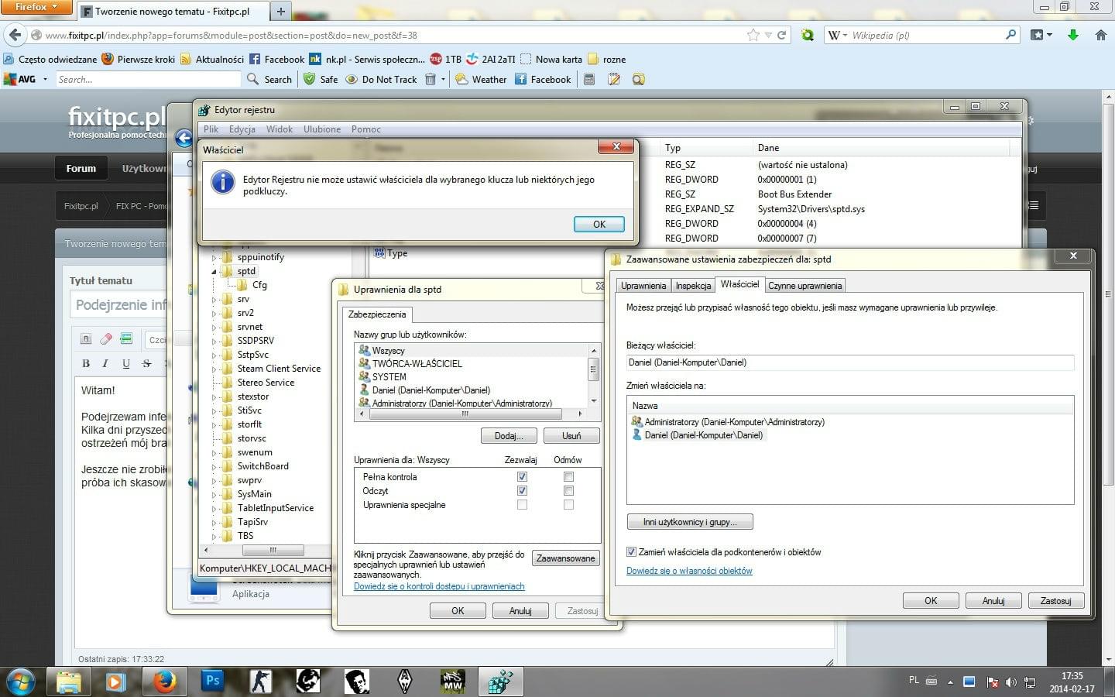Click the green downloads arrow icon
Screen dimensions: 1115x697
pyautogui.click(x=1073, y=35)
